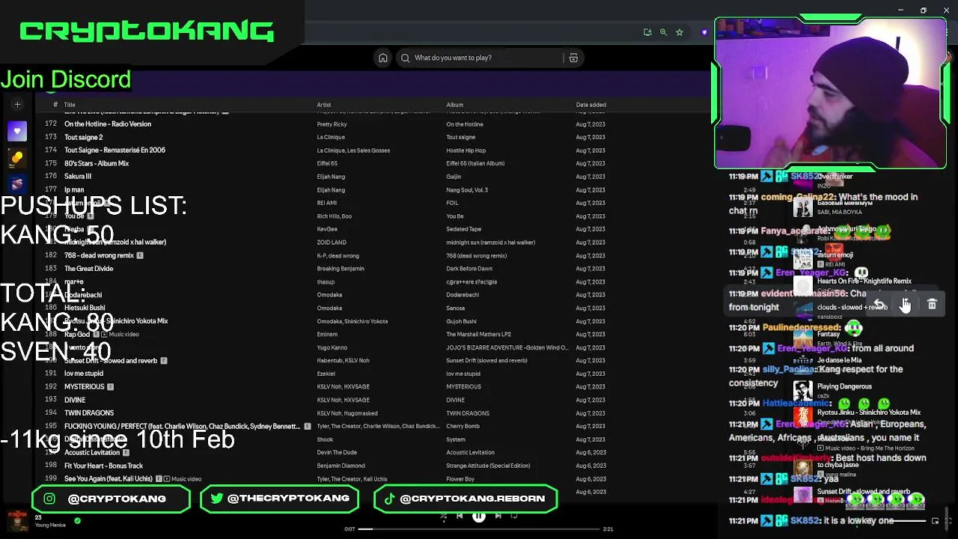The width and height of the screenshot is (958, 539).
Task: Select the 'TWIN DRAGONS' track
Action: coord(89,413)
